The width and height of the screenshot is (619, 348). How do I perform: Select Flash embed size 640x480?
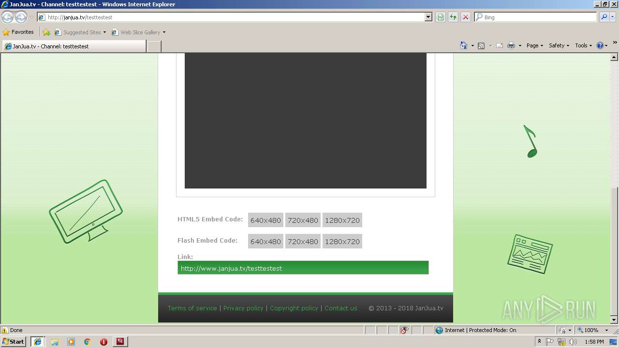click(265, 241)
